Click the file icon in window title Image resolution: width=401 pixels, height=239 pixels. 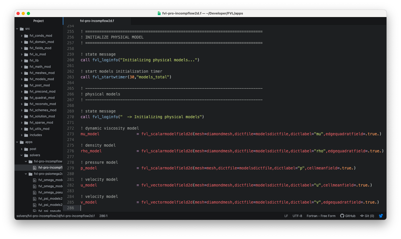point(159,13)
